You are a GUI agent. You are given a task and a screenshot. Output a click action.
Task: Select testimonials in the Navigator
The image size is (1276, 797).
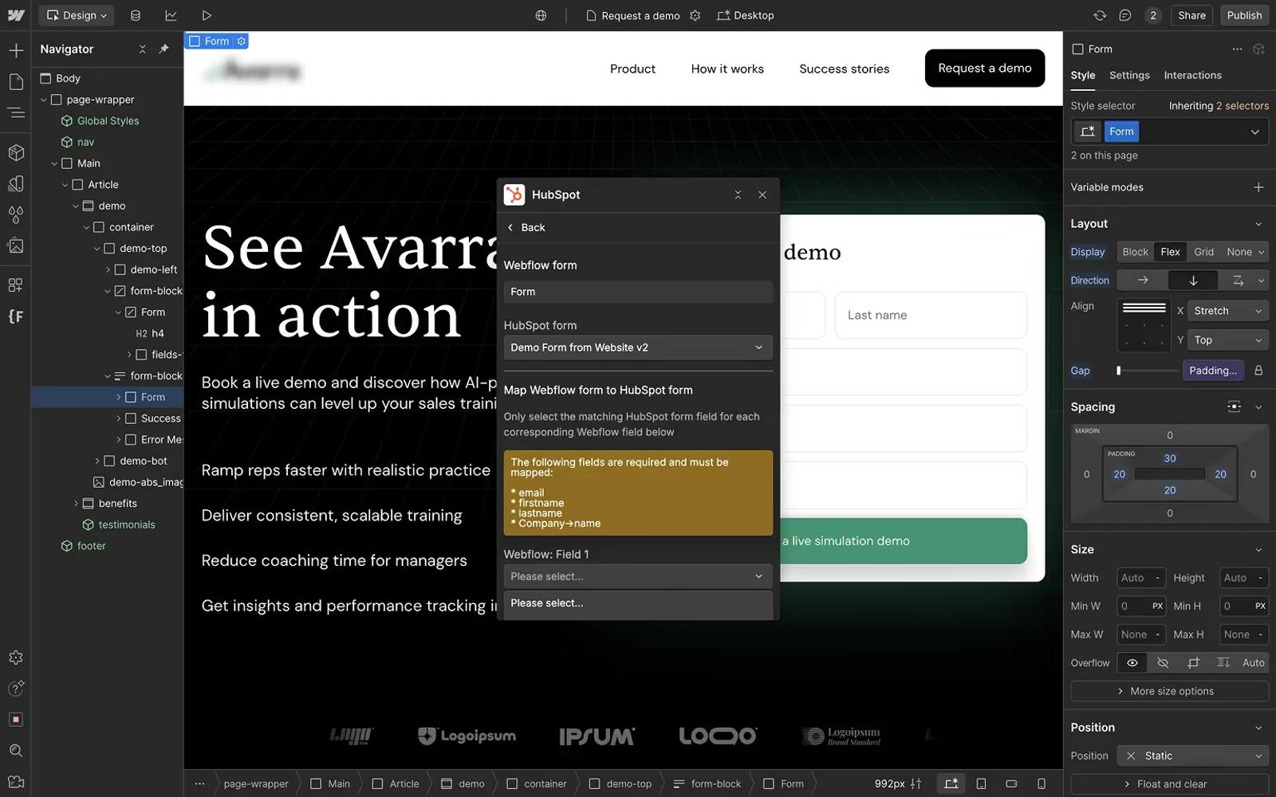pyautogui.click(x=126, y=524)
